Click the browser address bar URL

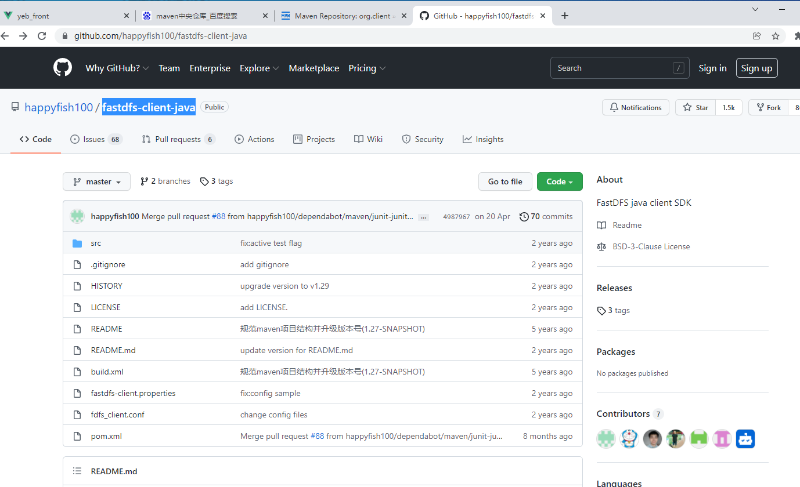click(161, 36)
